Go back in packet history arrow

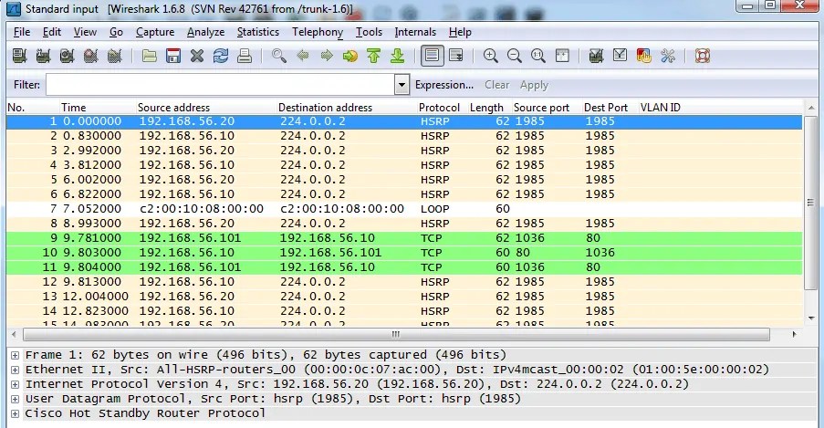(303, 56)
